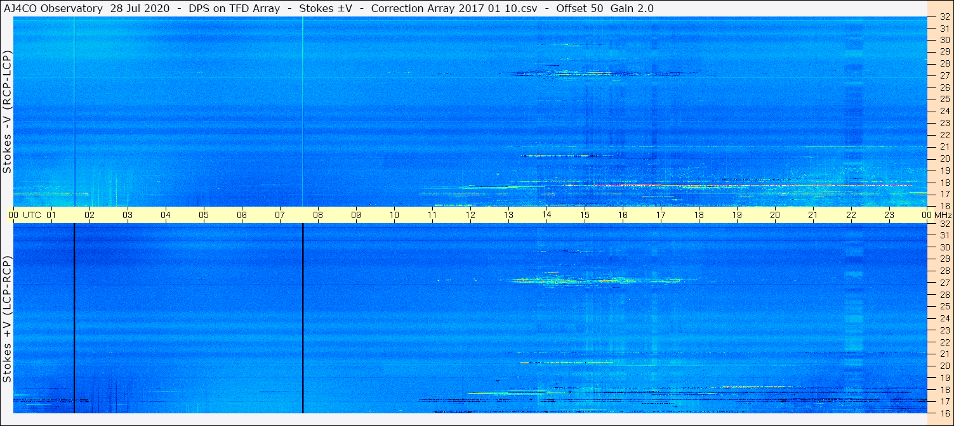Select the 16 hour mark on time axis
This screenshot has width=954, height=426.
623,216
